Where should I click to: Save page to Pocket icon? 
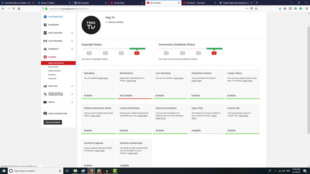tap(251, 8)
